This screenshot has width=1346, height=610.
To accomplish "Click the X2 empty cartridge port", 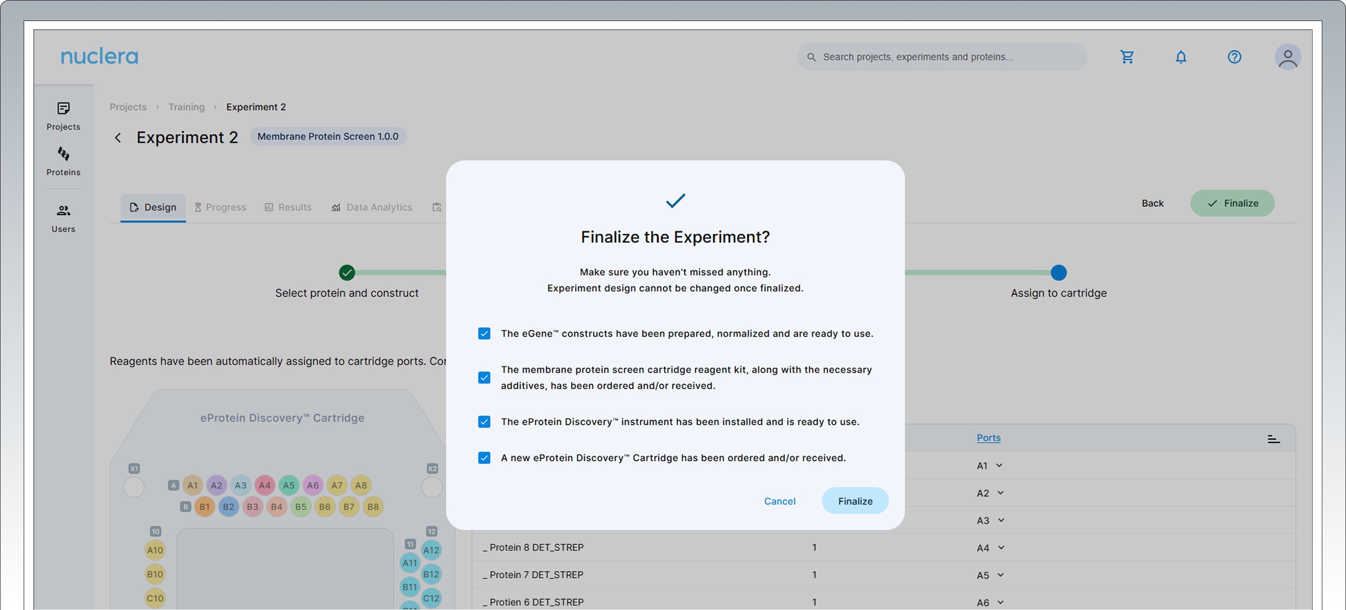I will coord(432,487).
